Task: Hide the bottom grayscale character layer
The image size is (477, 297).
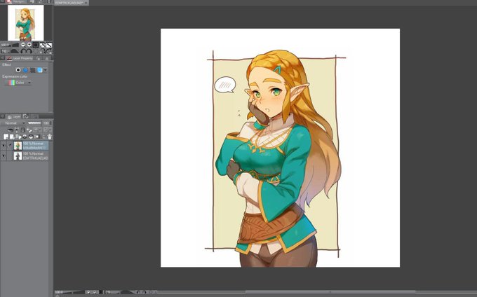Action: (x=4, y=156)
